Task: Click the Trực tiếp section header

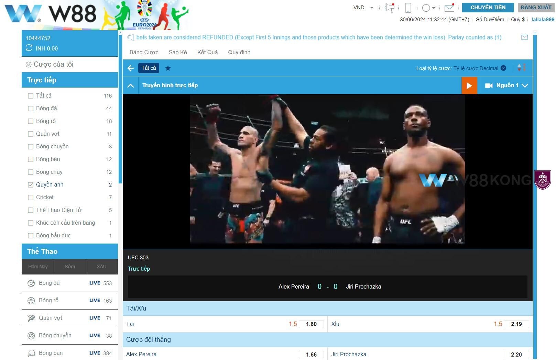Action: click(70, 80)
